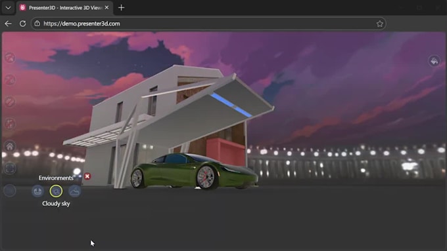Select the Presenter3D browser tab
This screenshot has width=447, height=251.
coord(64,8)
